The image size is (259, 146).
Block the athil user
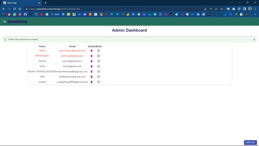click(x=99, y=77)
